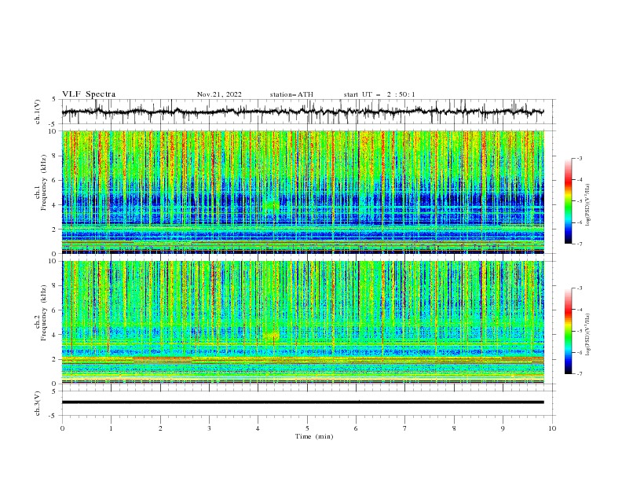Viewport: 622px width, 481px height.
Task: Click the 'ch.1(V)' axis label
Action: pyautogui.click(x=38, y=112)
